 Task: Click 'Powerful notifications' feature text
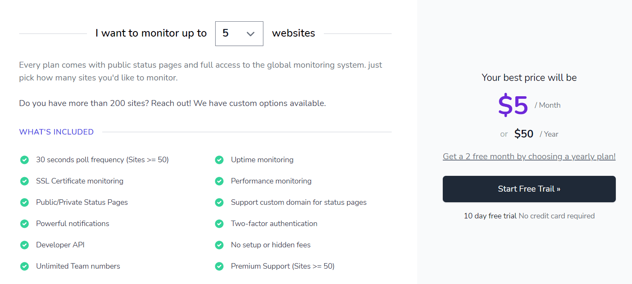[72, 224]
